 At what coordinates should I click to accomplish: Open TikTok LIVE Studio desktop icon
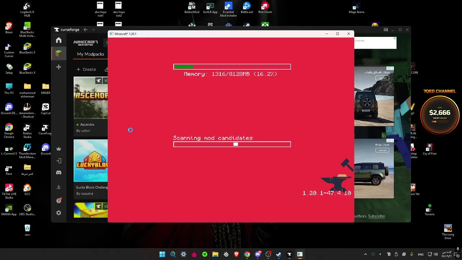9,191
